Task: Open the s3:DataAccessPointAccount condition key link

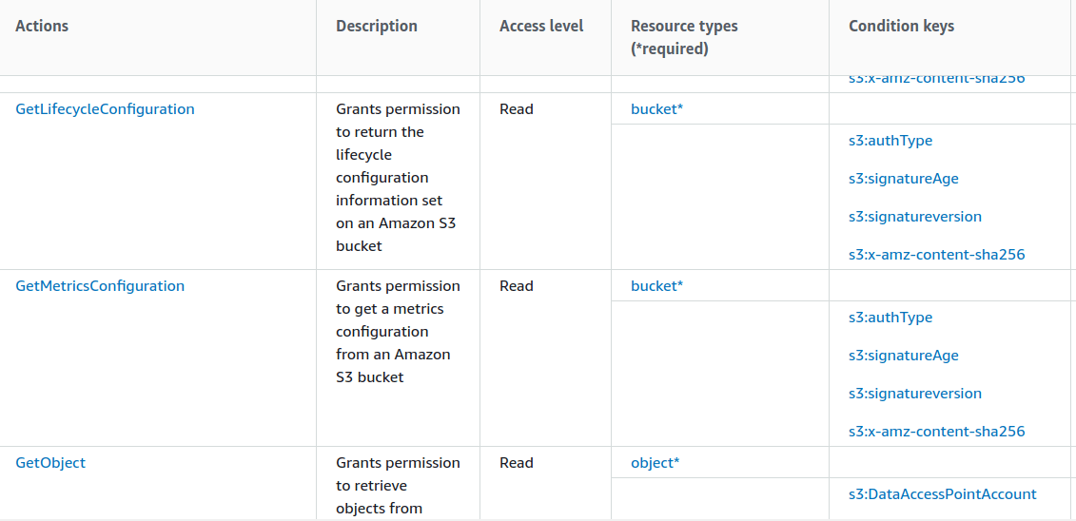Action: pyautogui.click(x=942, y=494)
